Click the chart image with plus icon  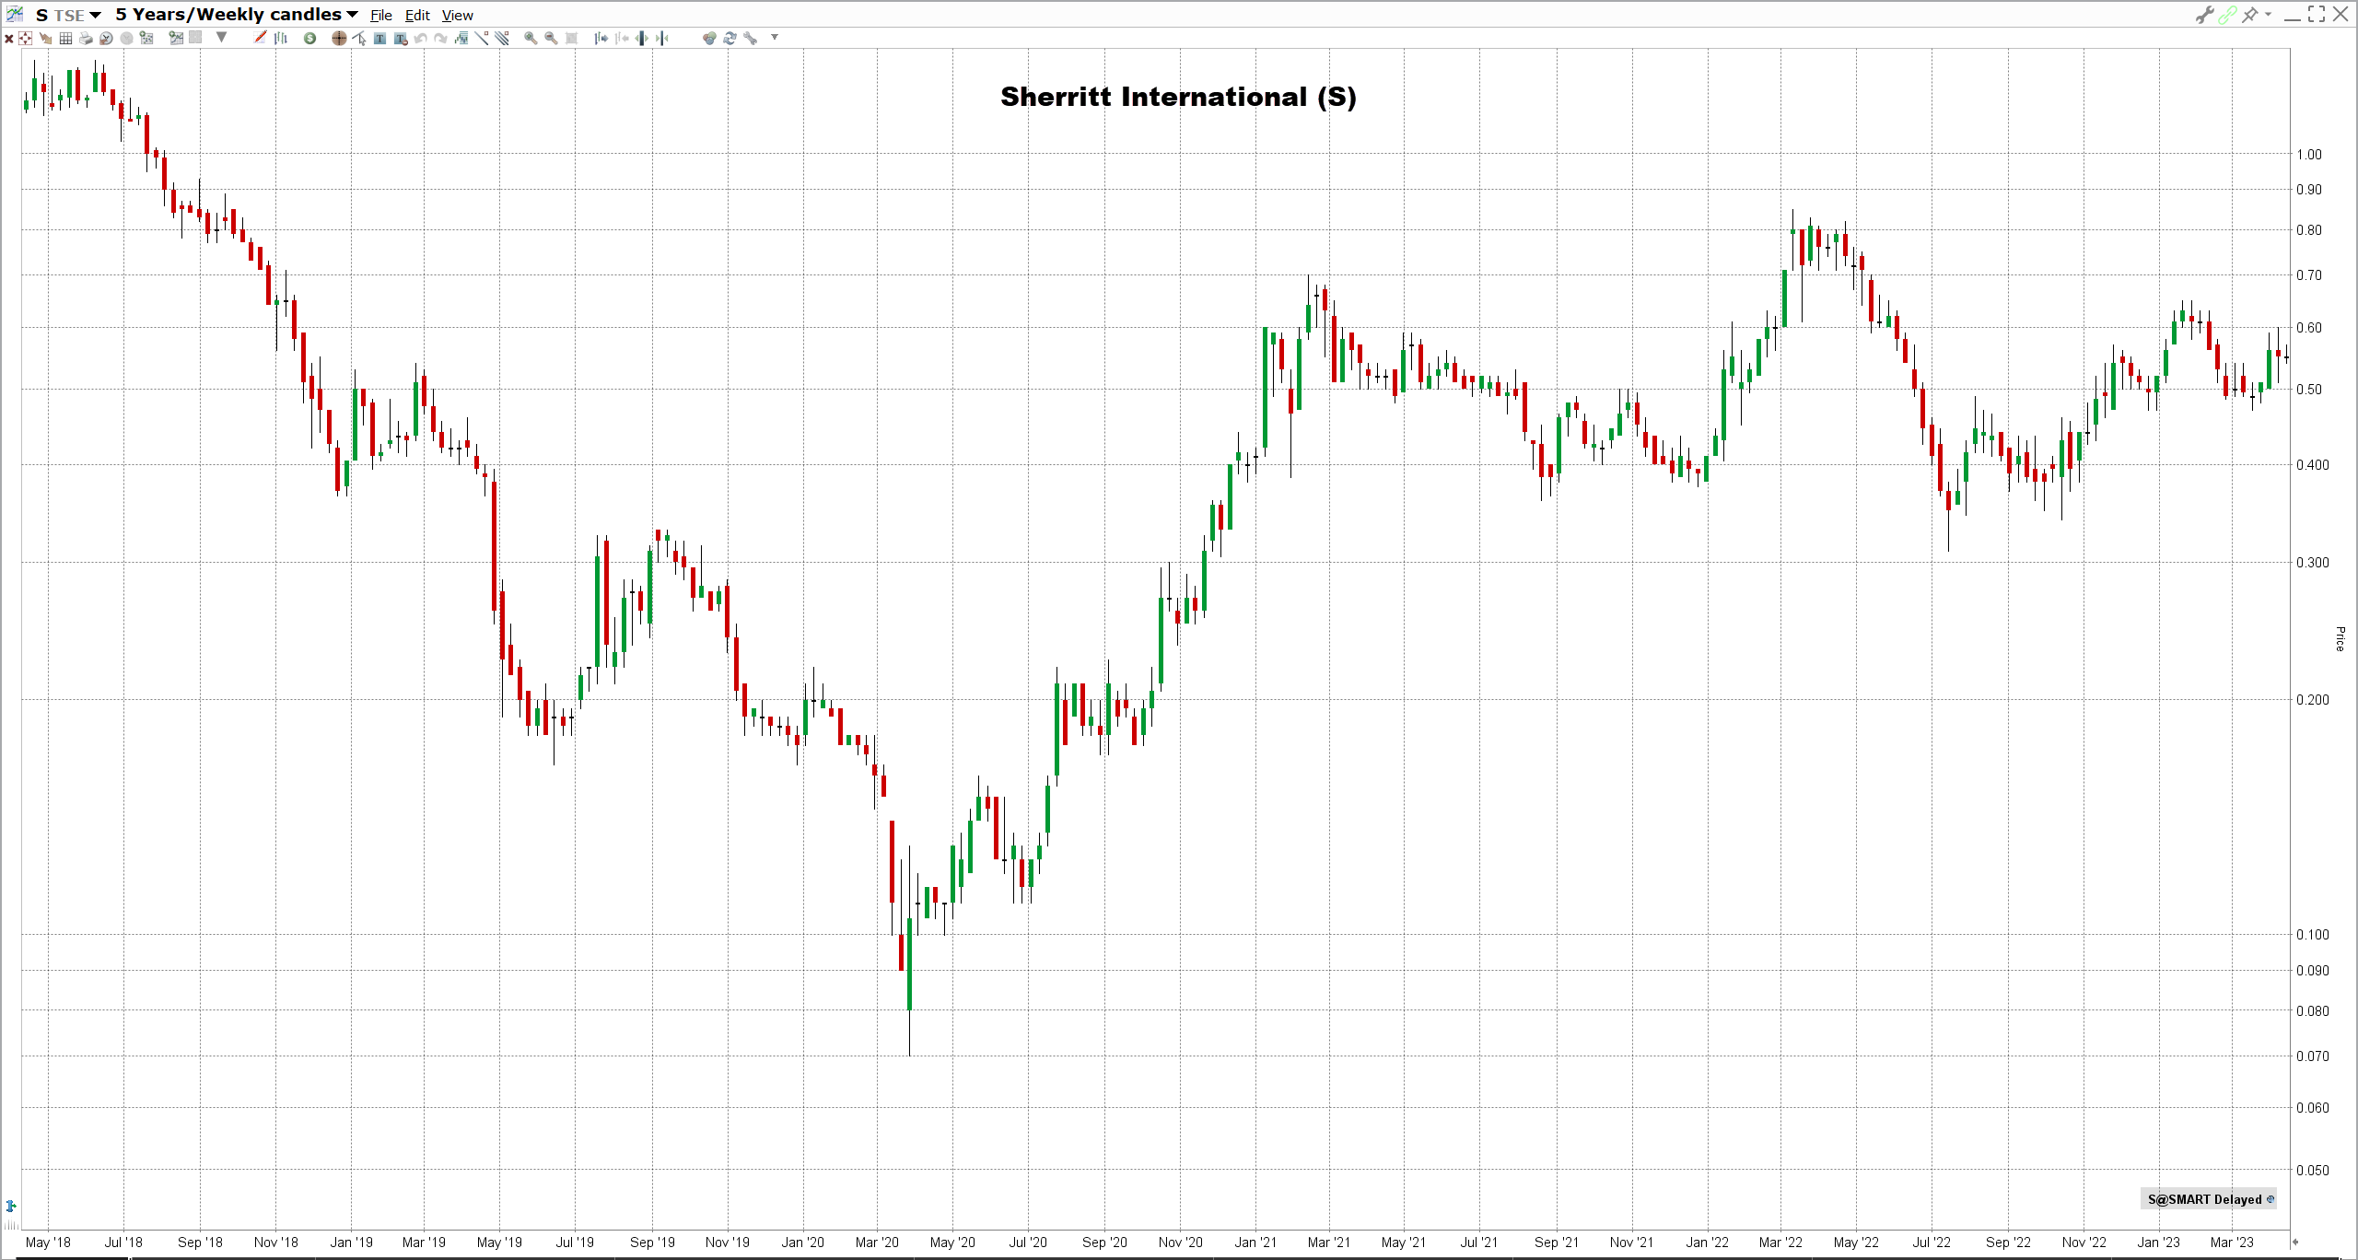point(176,38)
